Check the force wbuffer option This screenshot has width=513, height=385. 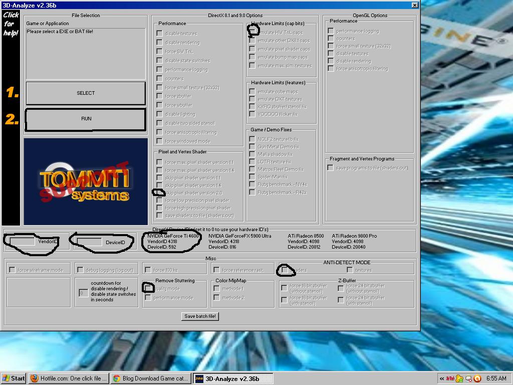160,105
